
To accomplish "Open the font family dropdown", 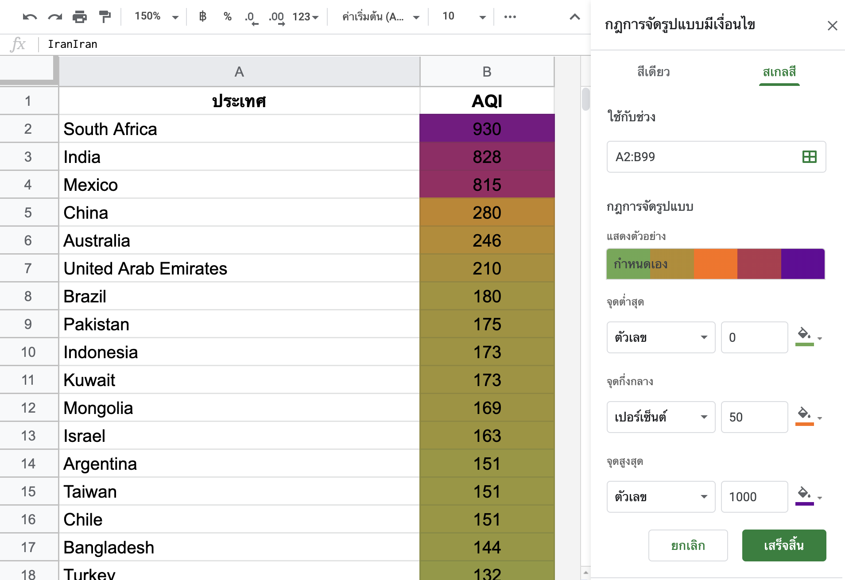I will (381, 17).
